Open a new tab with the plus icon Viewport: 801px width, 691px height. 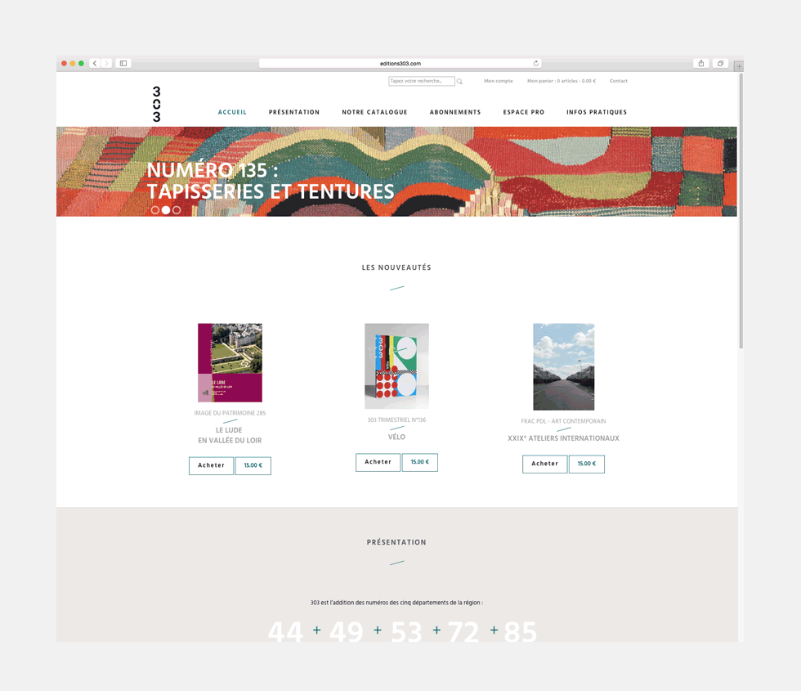(739, 66)
